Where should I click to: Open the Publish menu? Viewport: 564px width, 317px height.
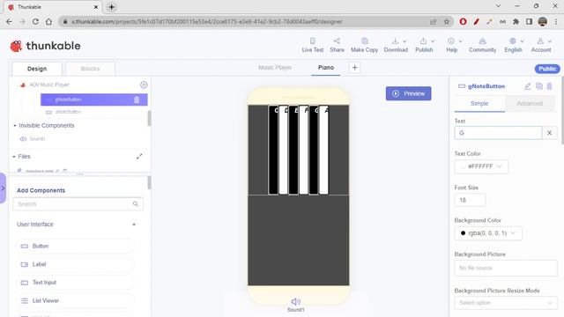pos(425,45)
